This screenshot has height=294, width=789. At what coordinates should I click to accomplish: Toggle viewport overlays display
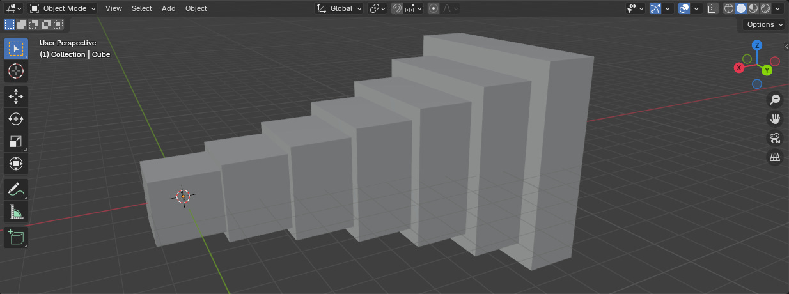coord(684,8)
